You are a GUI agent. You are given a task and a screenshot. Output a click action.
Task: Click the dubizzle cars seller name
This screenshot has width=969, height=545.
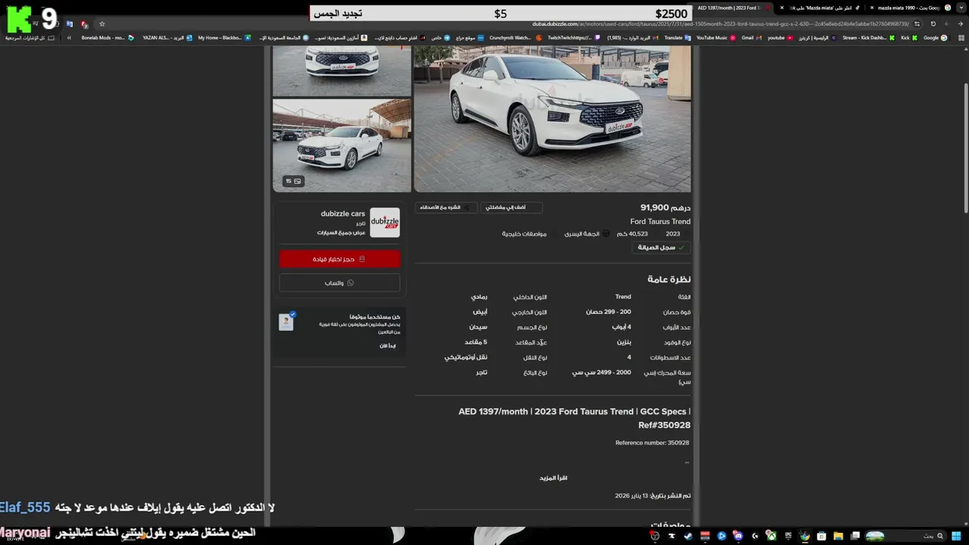point(343,213)
